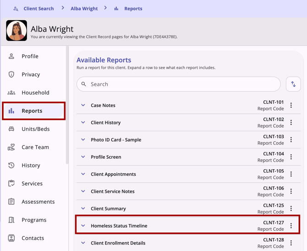Open the Profile sidebar item
This screenshot has height=251, width=307.
(33, 56)
